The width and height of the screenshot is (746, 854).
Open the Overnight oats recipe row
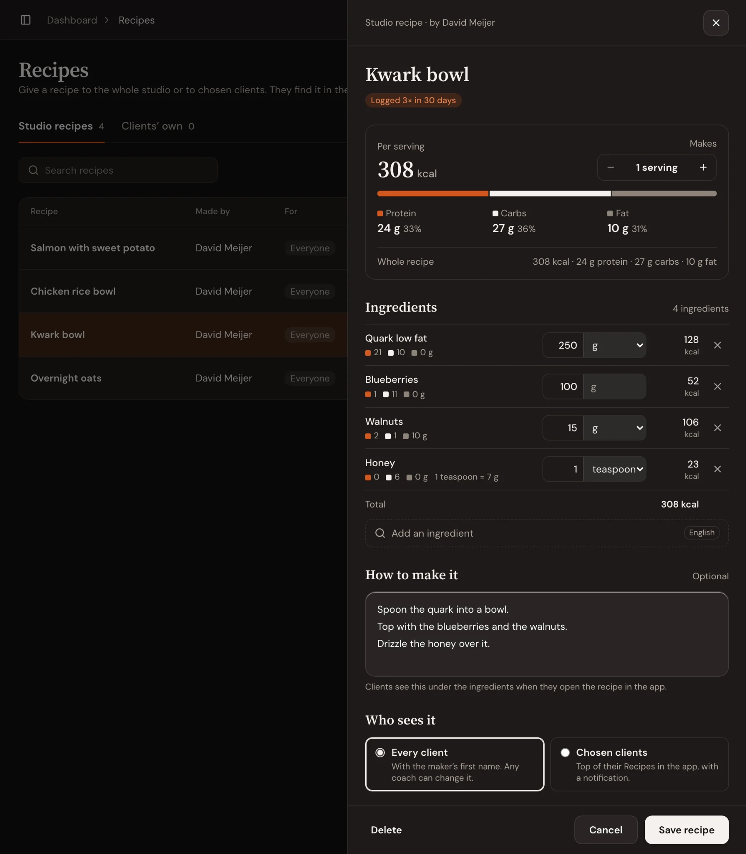tap(183, 378)
